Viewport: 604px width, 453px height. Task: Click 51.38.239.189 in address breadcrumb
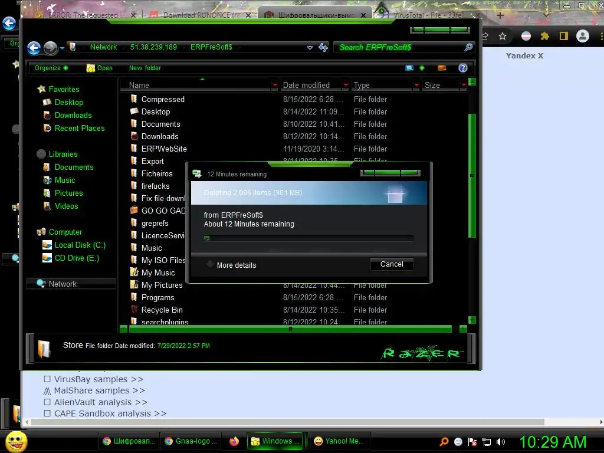pos(153,47)
